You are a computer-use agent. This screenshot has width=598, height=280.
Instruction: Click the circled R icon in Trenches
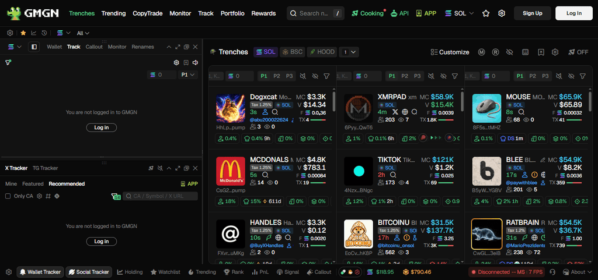(495, 52)
